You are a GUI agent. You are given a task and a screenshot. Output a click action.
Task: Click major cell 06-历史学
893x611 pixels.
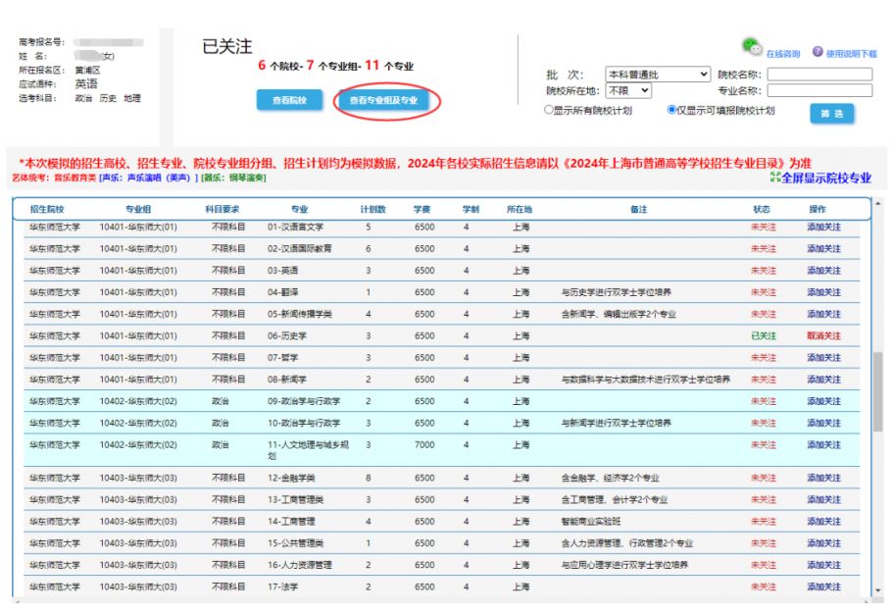287,335
